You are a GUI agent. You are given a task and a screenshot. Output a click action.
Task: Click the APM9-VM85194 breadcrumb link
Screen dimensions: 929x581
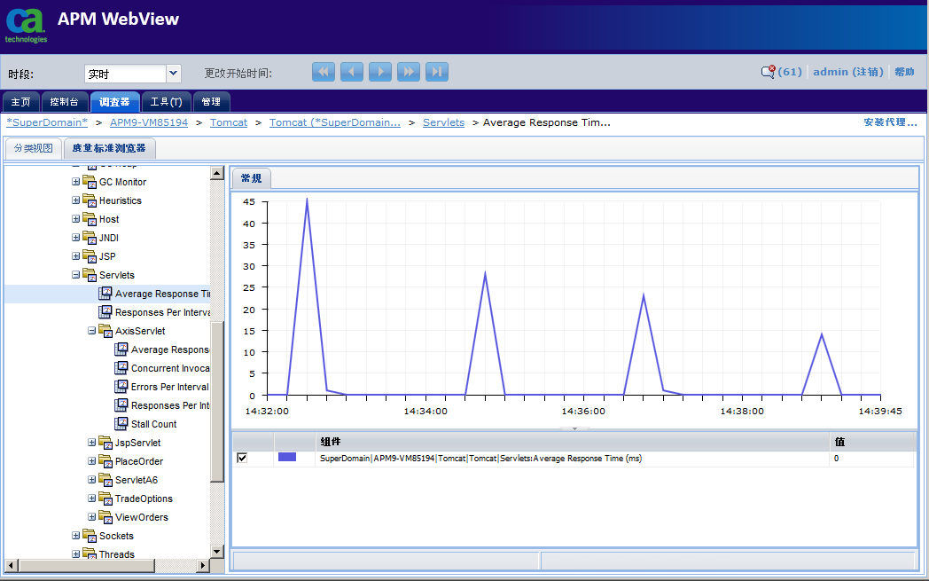(x=149, y=122)
